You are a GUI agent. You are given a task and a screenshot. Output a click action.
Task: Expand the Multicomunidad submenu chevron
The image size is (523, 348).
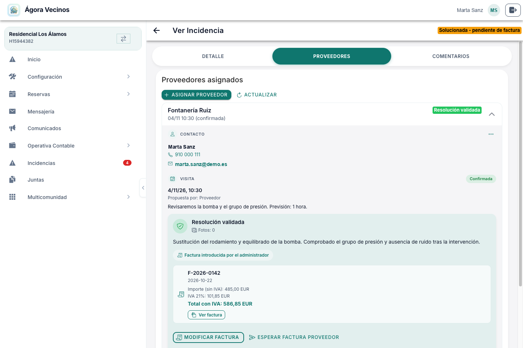point(129,197)
